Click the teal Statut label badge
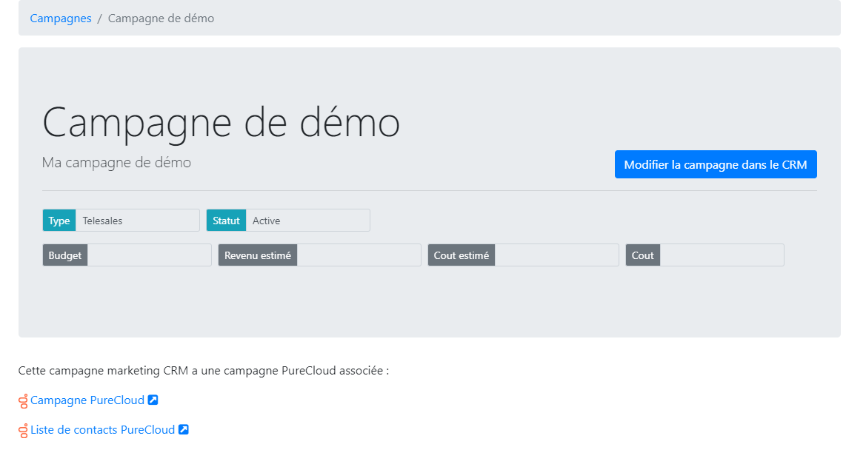 click(226, 221)
